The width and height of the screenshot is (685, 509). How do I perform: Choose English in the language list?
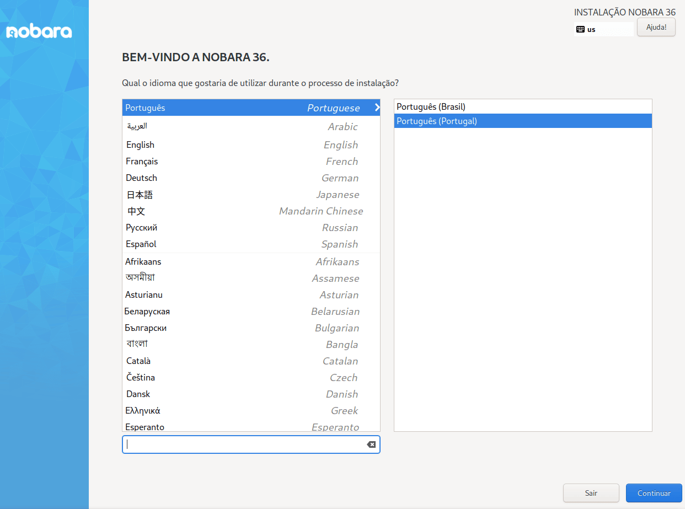pos(251,144)
